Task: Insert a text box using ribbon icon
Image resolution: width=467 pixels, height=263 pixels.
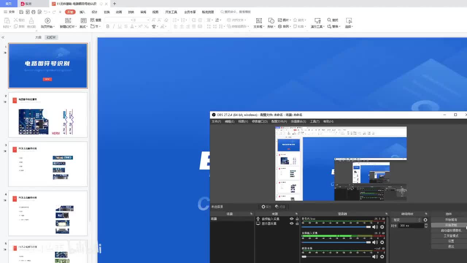Action: (259, 20)
